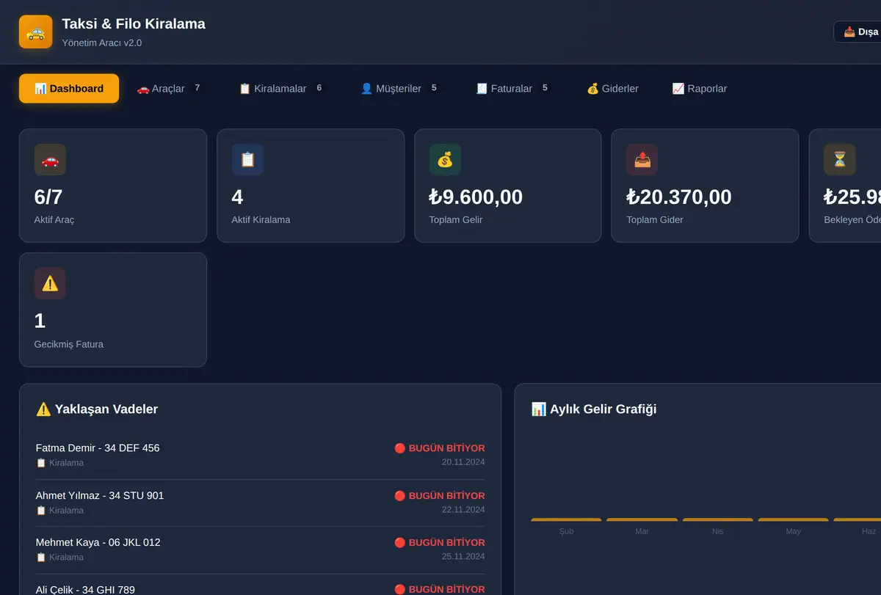Select the Ahmet Yılmaz - 34 STU 901 entry
The width and height of the screenshot is (881, 595).
[260, 503]
